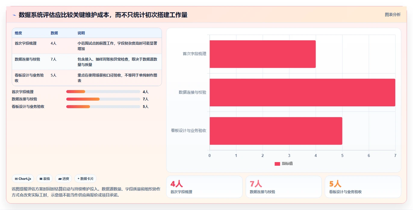This screenshot has width=413, height=210.
Task: Toggle the 指标值 legend swatch
Action: click(x=277, y=164)
